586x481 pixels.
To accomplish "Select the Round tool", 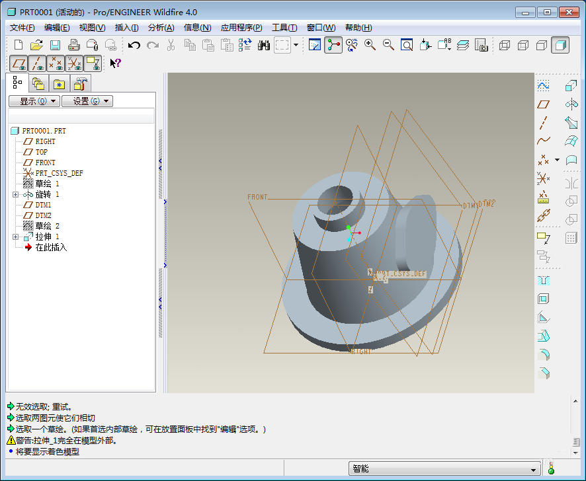I will tap(544, 354).
